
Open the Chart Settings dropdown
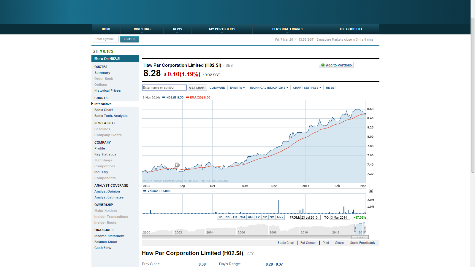[x=307, y=88]
